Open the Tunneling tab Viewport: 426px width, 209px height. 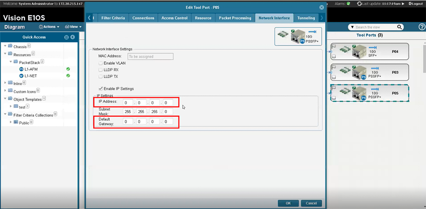click(306, 18)
